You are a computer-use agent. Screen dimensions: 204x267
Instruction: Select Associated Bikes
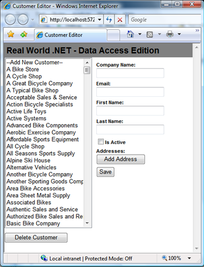point(44,202)
